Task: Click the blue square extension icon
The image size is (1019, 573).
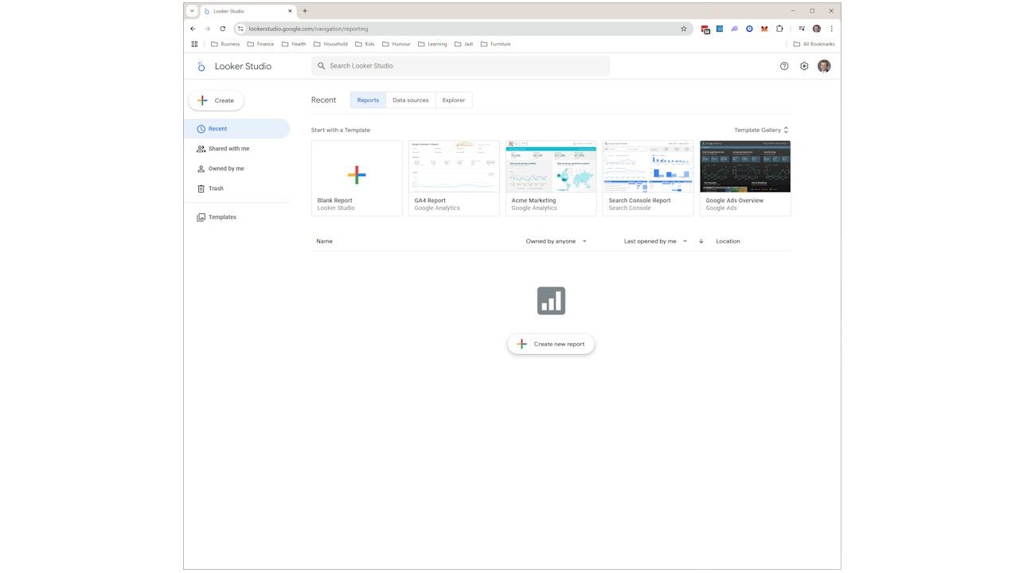Action: point(720,29)
